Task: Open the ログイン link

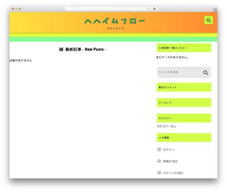Action: pos(168,149)
